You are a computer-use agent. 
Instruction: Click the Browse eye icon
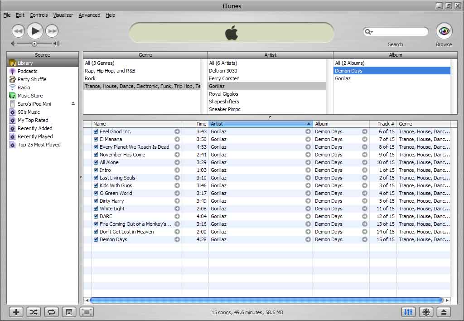tap(444, 31)
